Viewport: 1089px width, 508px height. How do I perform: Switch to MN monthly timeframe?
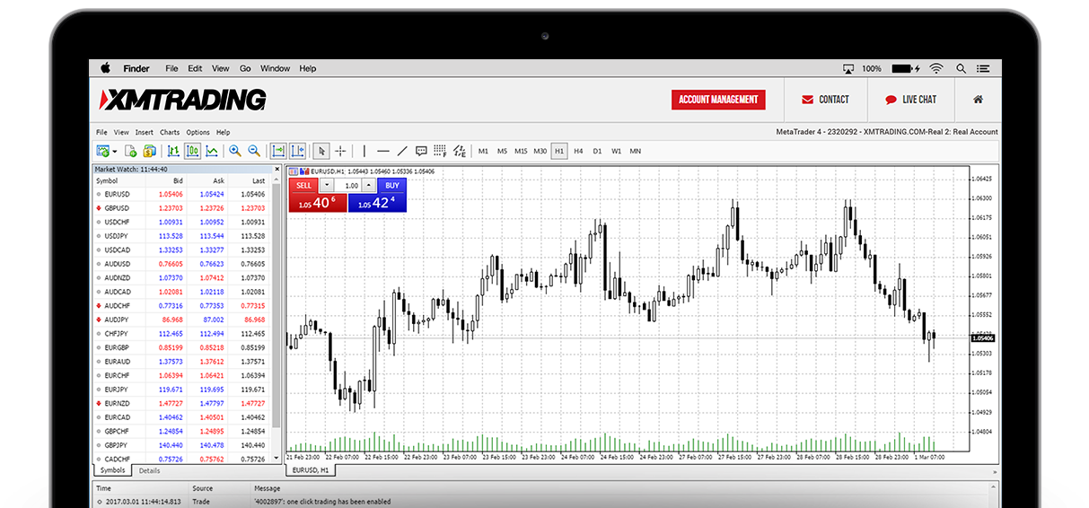point(636,151)
